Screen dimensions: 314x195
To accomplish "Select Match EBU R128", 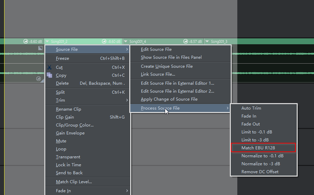I will 258,148.
